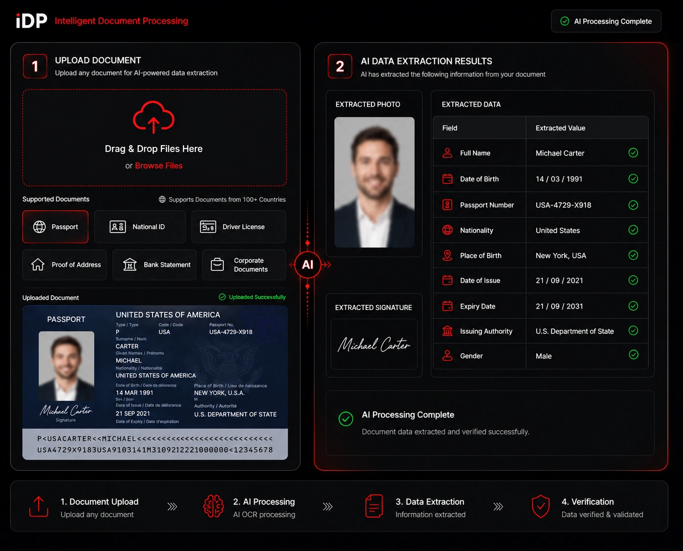
Task: Click the verified checkmark for USA-4729-X918 row
Action: click(x=633, y=205)
